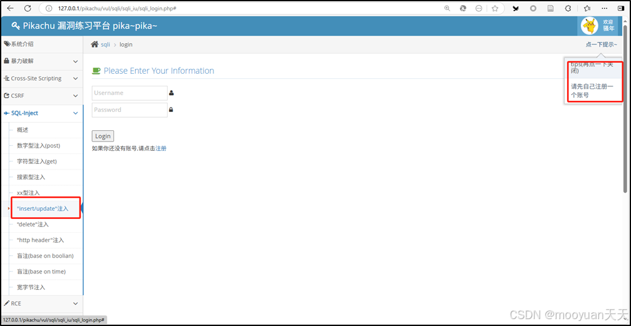Open Cross-Site Scripting sidebar section
The image size is (631, 326).
42,78
